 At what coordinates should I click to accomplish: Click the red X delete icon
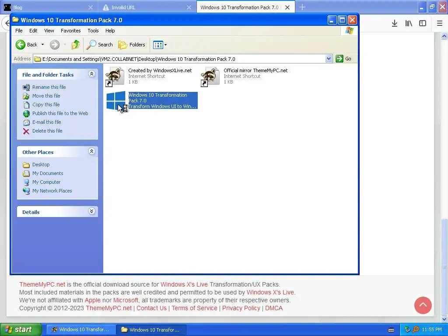coord(26,131)
